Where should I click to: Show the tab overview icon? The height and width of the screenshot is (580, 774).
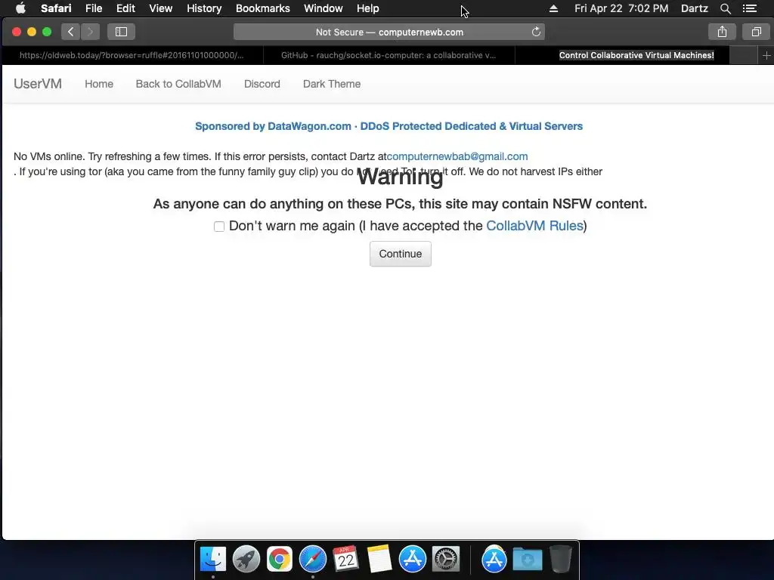[x=756, y=32]
